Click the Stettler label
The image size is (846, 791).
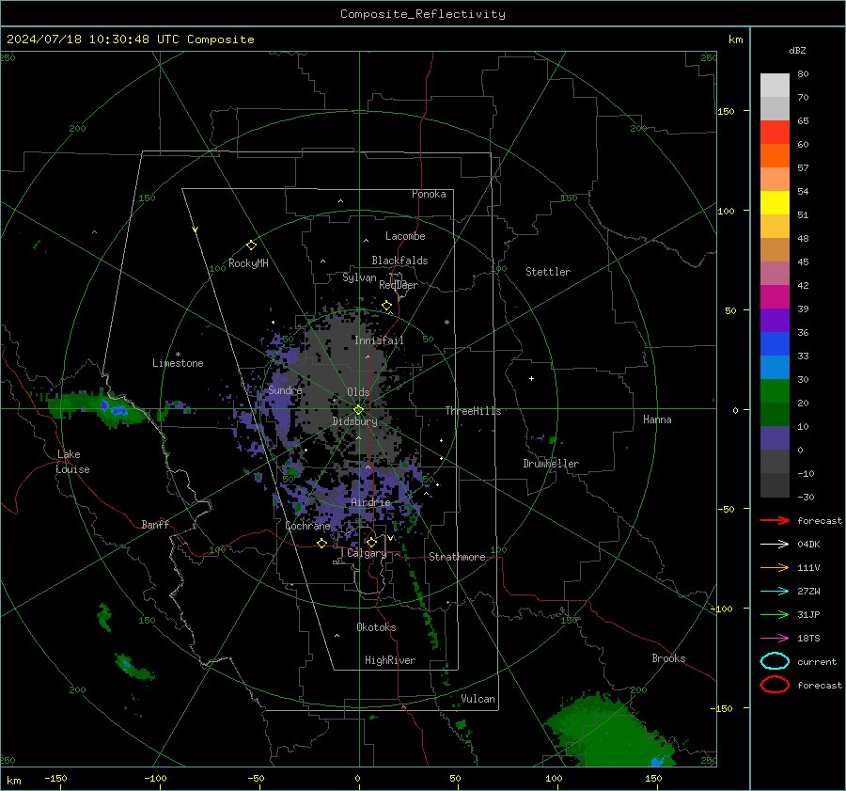pyautogui.click(x=548, y=272)
